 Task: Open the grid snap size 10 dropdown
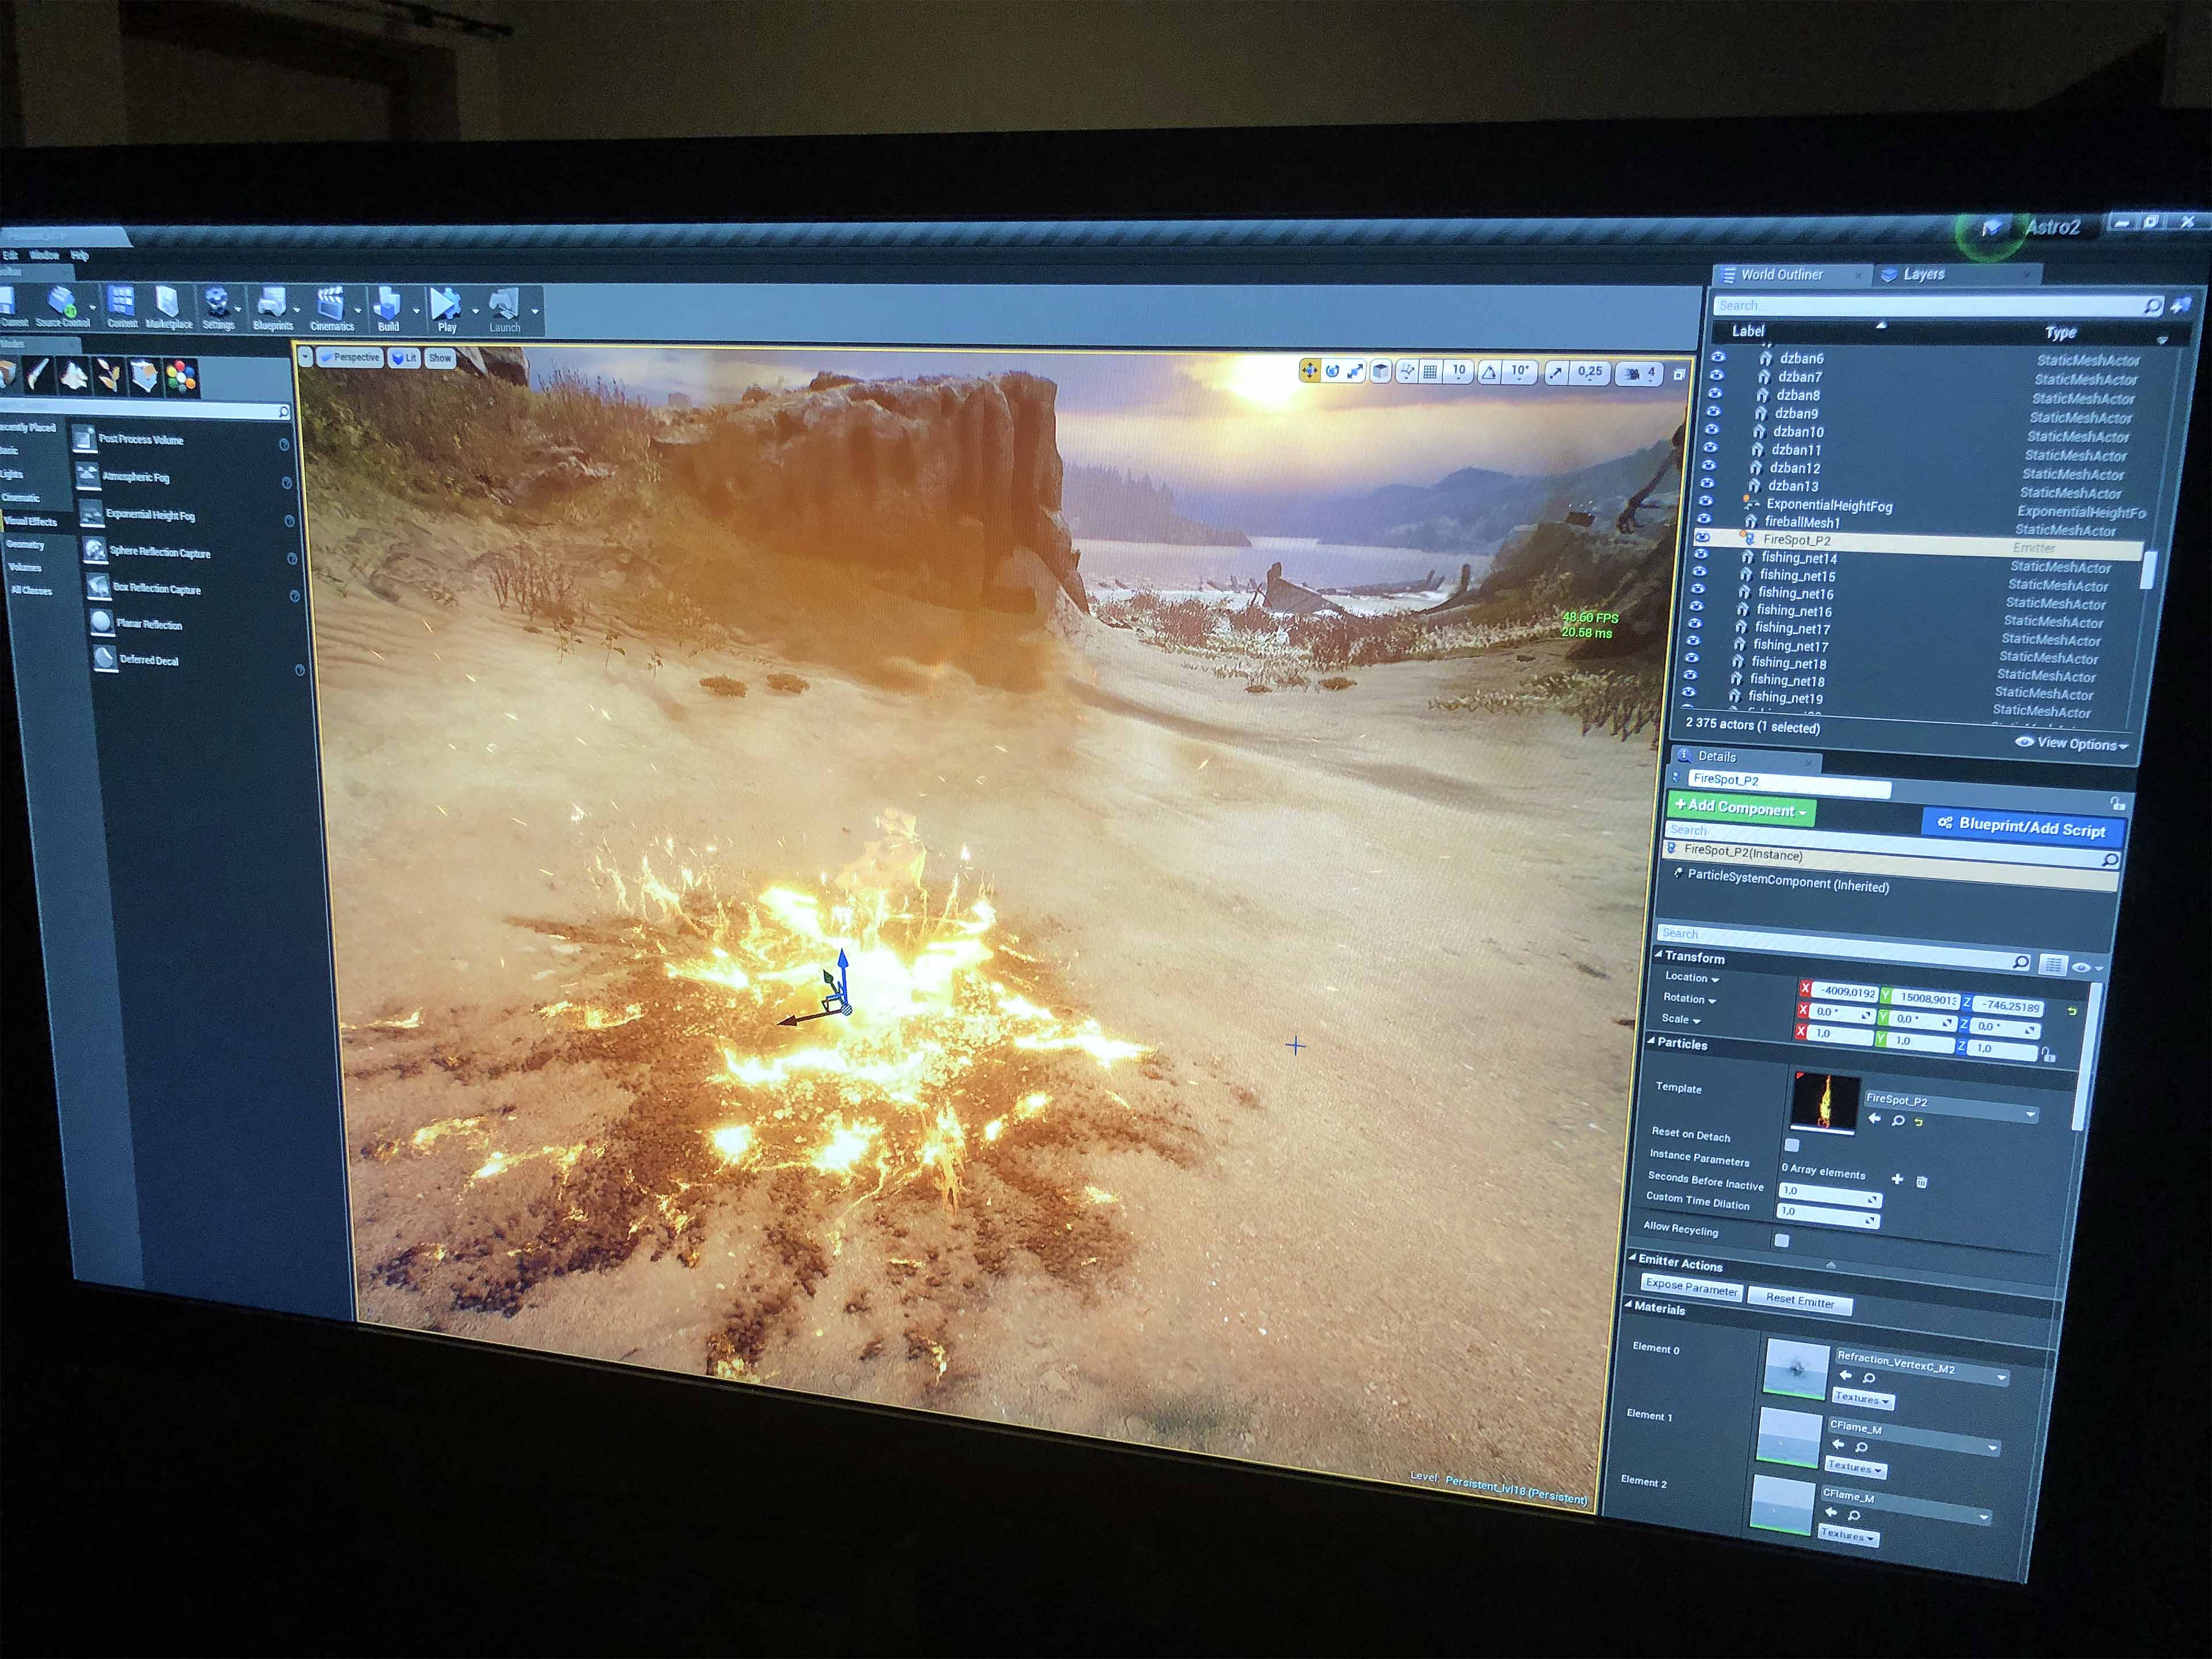1458,372
